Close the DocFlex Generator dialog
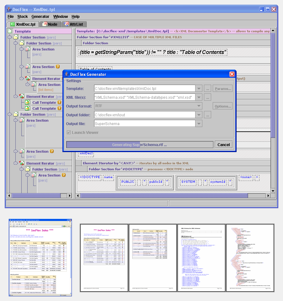 (x=232, y=74)
